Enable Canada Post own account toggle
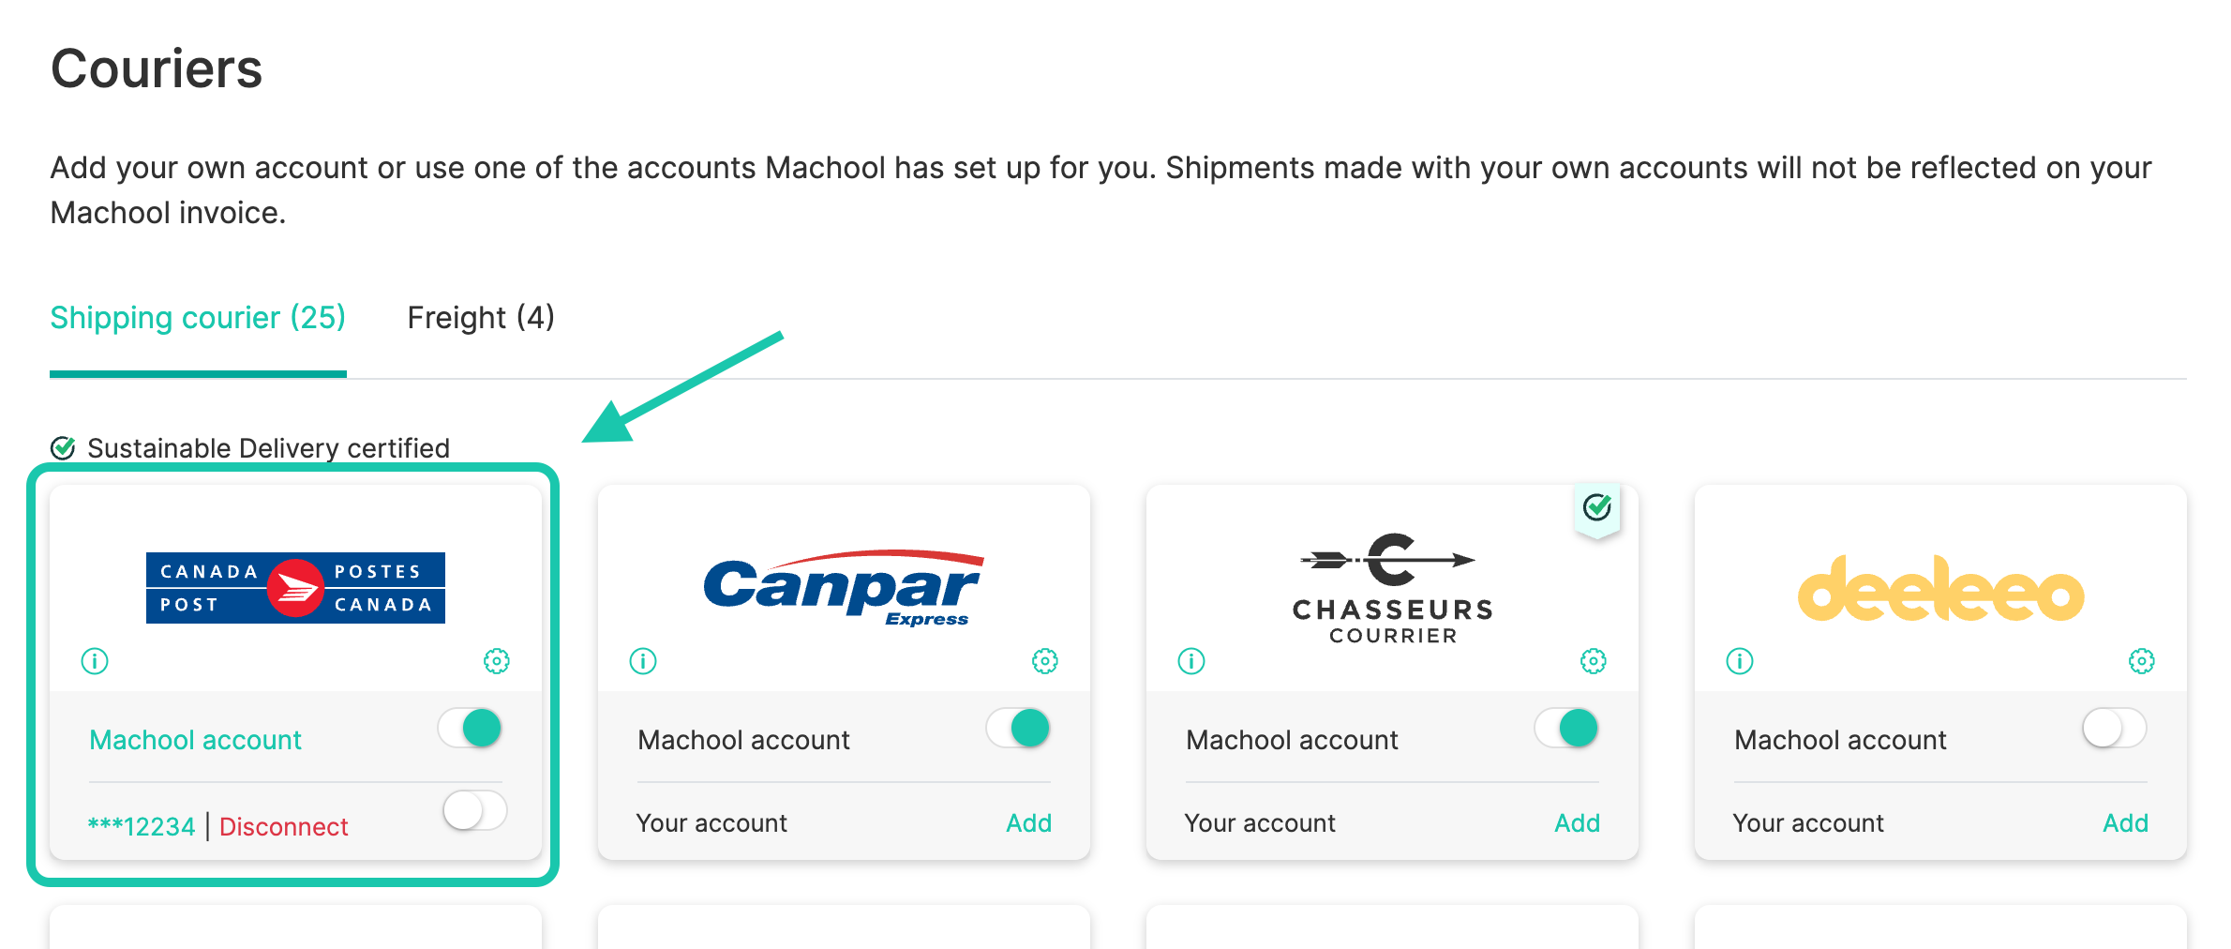The width and height of the screenshot is (2231, 949). coord(474,811)
